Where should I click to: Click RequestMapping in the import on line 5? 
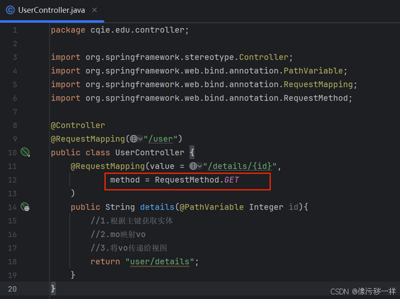click(318, 84)
